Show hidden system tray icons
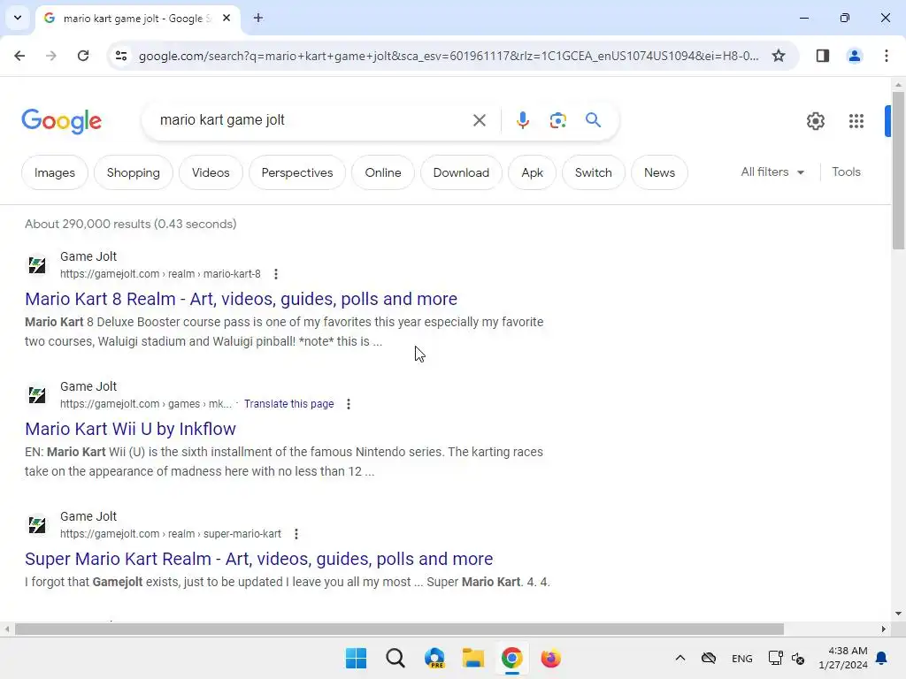The image size is (906, 679). [x=680, y=658]
